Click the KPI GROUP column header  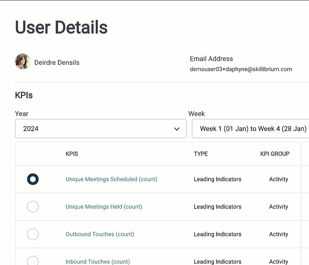275,154
